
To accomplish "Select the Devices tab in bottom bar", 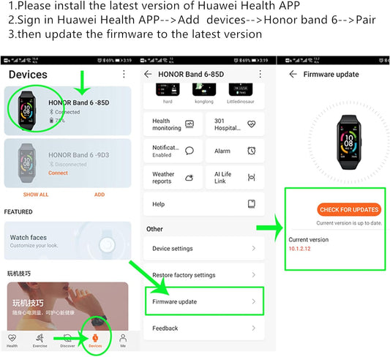I will (95, 340).
